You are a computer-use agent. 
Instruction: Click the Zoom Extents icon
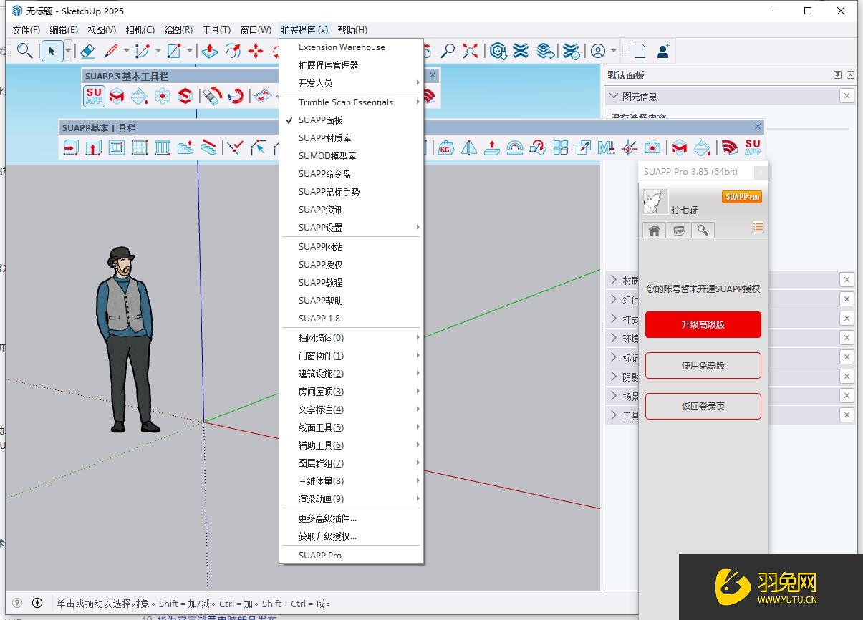[x=471, y=51]
